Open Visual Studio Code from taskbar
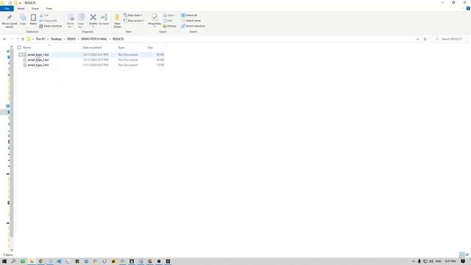Screen dimensions: 471x265 (59, 261)
